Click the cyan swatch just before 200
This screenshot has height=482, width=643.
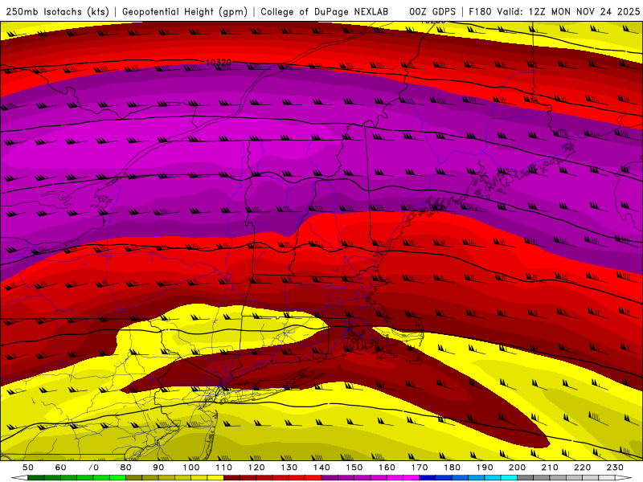tap(509, 478)
